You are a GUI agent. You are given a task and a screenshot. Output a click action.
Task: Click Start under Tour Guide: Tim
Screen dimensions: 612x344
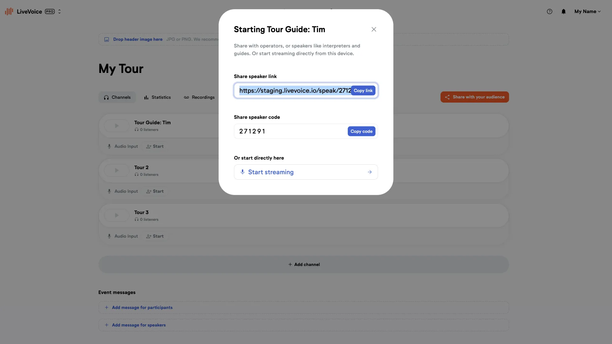155,147
